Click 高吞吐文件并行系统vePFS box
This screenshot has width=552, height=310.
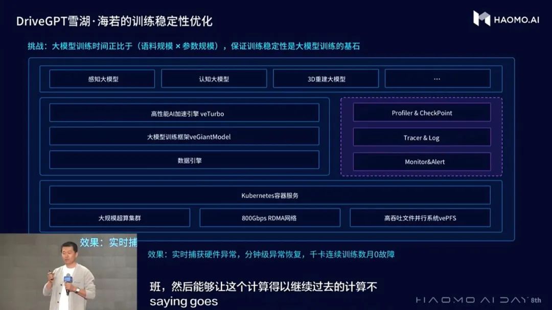[420, 218]
